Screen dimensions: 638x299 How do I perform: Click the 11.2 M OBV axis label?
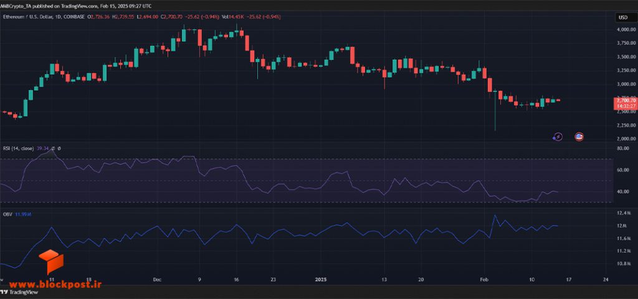tap(624, 252)
